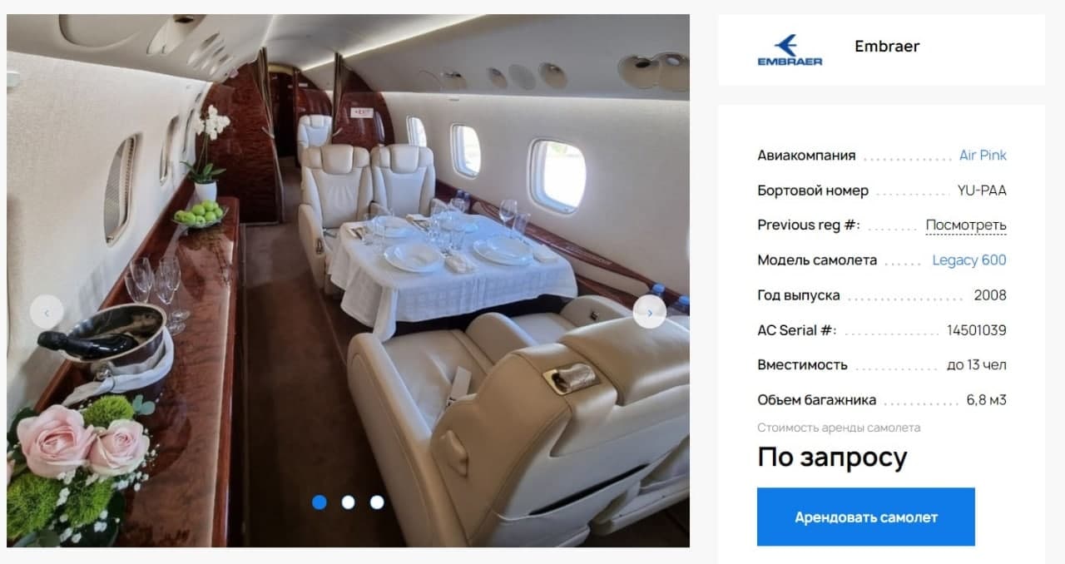This screenshot has height=564, width=1065.
Task: Go to the previous cabin photo
Action: point(47,312)
